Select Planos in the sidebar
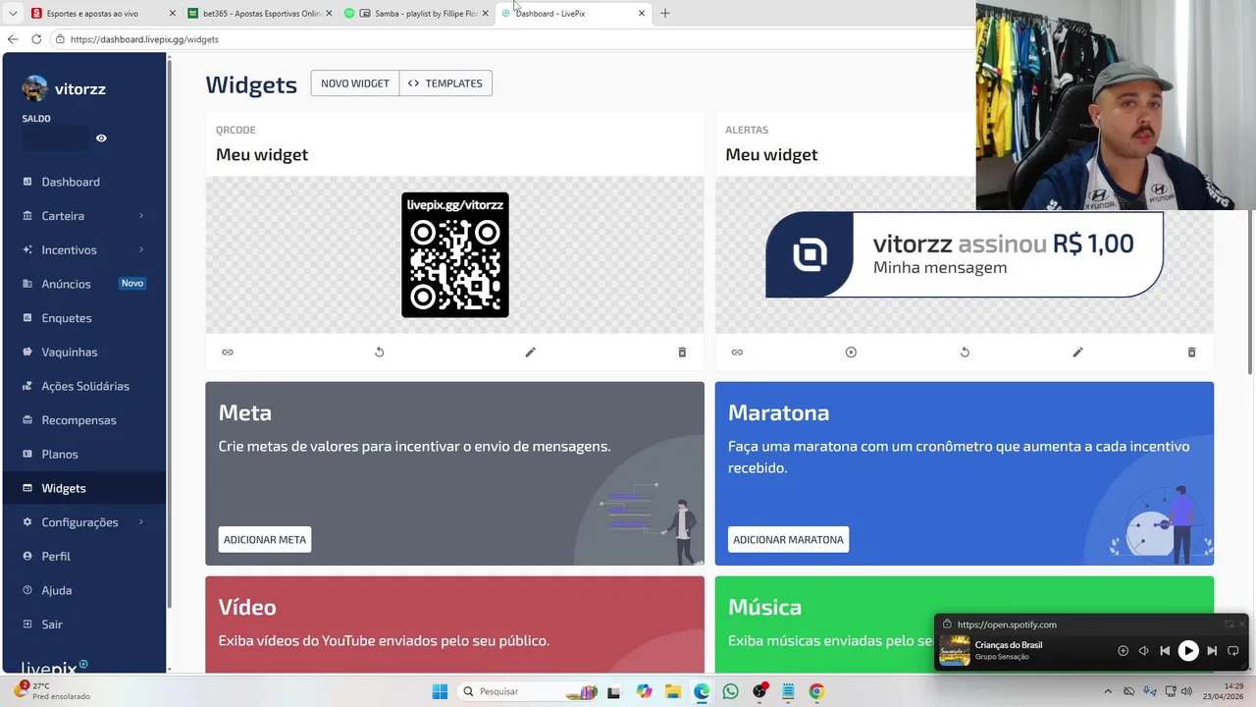1256x707 pixels. click(x=84, y=454)
